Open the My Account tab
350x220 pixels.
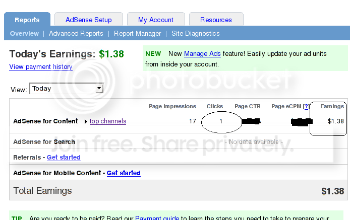click(156, 20)
